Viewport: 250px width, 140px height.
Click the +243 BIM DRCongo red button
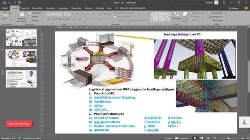tap(19, 124)
